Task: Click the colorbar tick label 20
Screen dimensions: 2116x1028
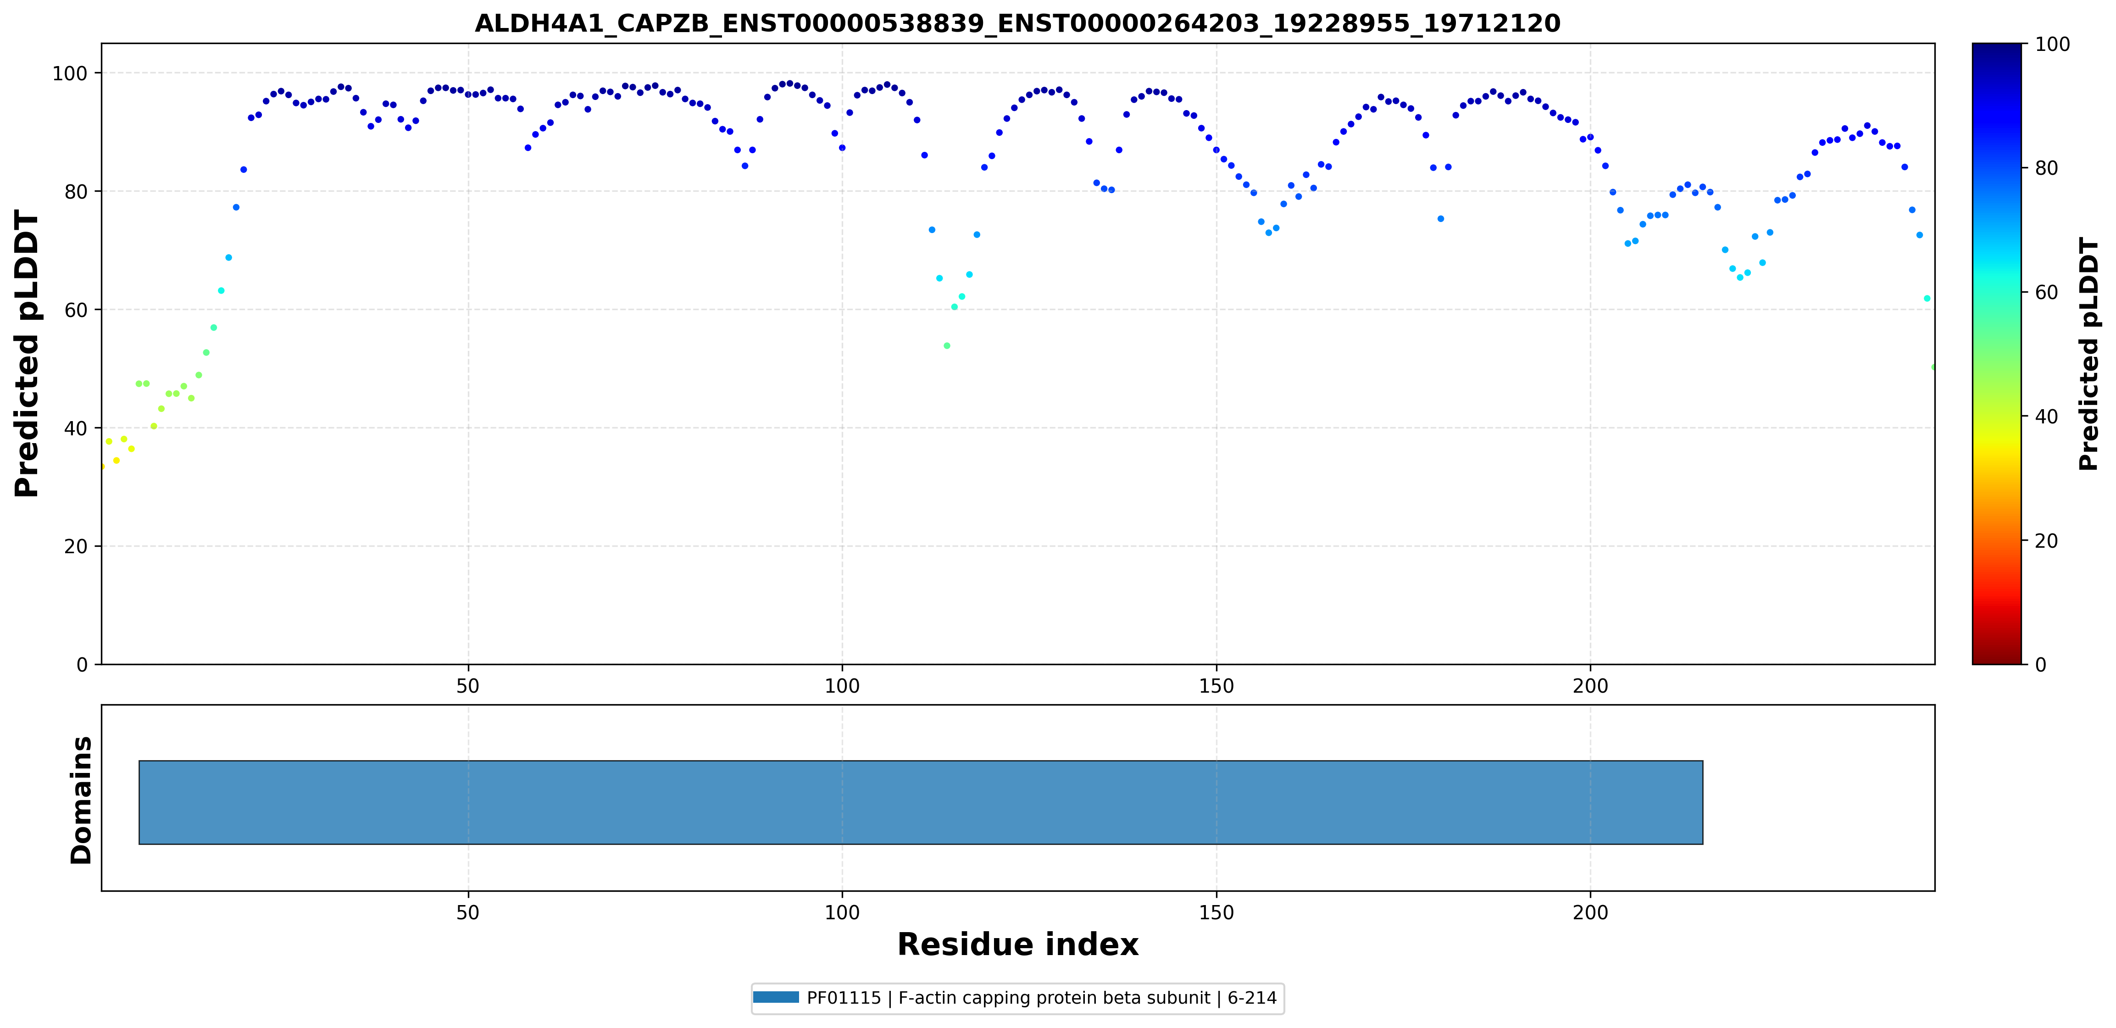Action: tap(2046, 541)
